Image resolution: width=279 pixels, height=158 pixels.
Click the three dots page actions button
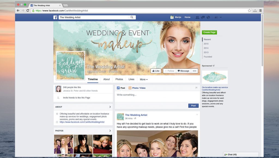tap(195, 71)
